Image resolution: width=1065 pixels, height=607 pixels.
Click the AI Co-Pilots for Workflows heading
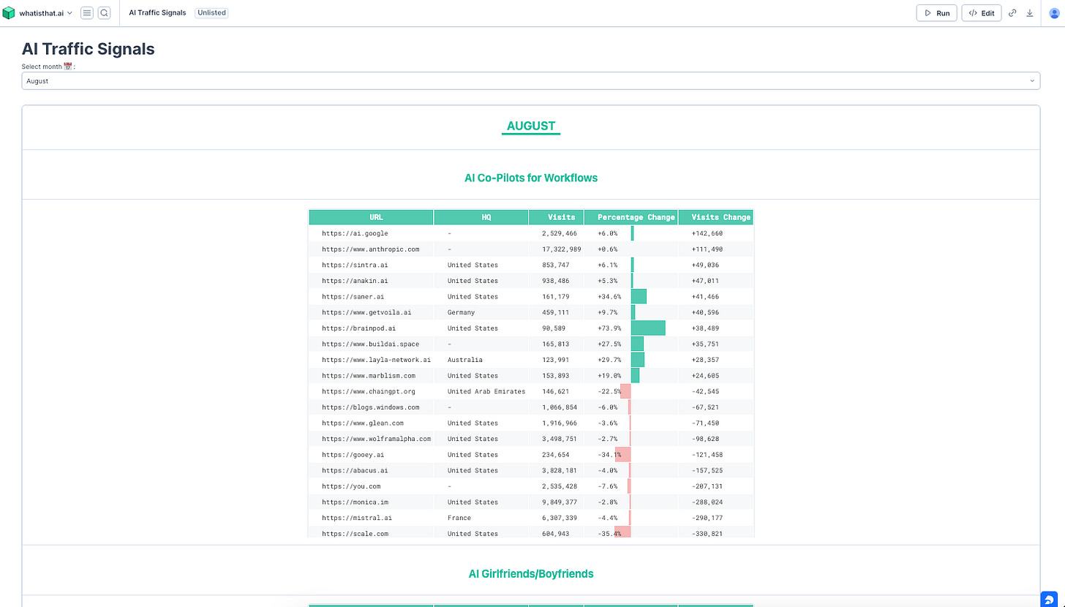pyautogui.click(x=531, y=178)
